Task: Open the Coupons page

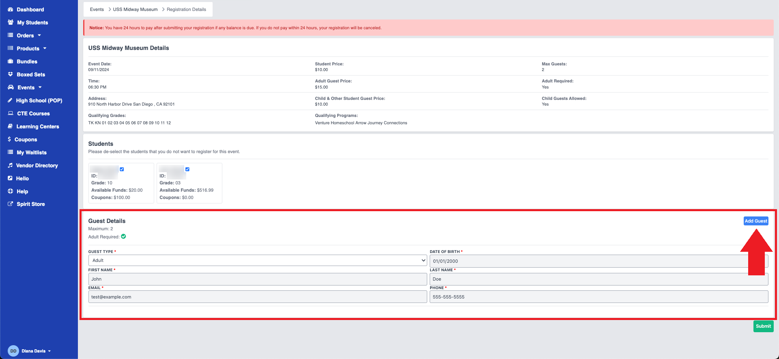Action: (26, 139)
